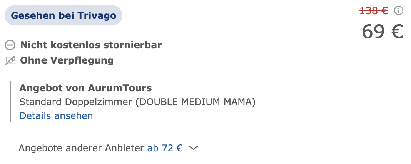
Task: Select the 69 € offer price
Action: pos(382,32)
